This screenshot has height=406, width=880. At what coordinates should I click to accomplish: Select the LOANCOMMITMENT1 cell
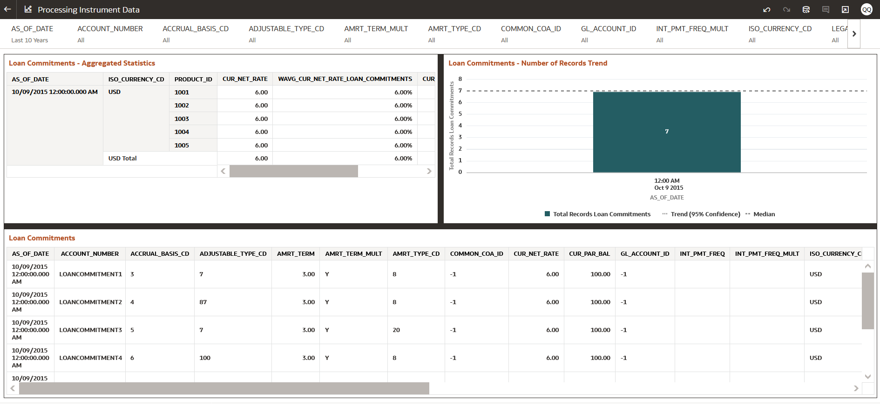[x=90, y=274]
